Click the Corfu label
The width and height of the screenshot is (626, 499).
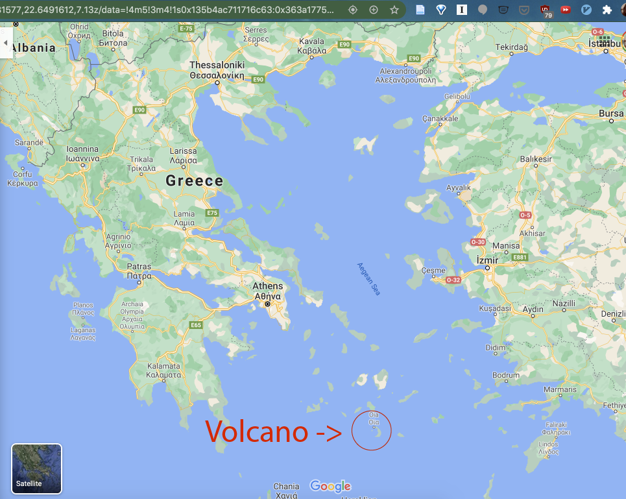(22, 178)
